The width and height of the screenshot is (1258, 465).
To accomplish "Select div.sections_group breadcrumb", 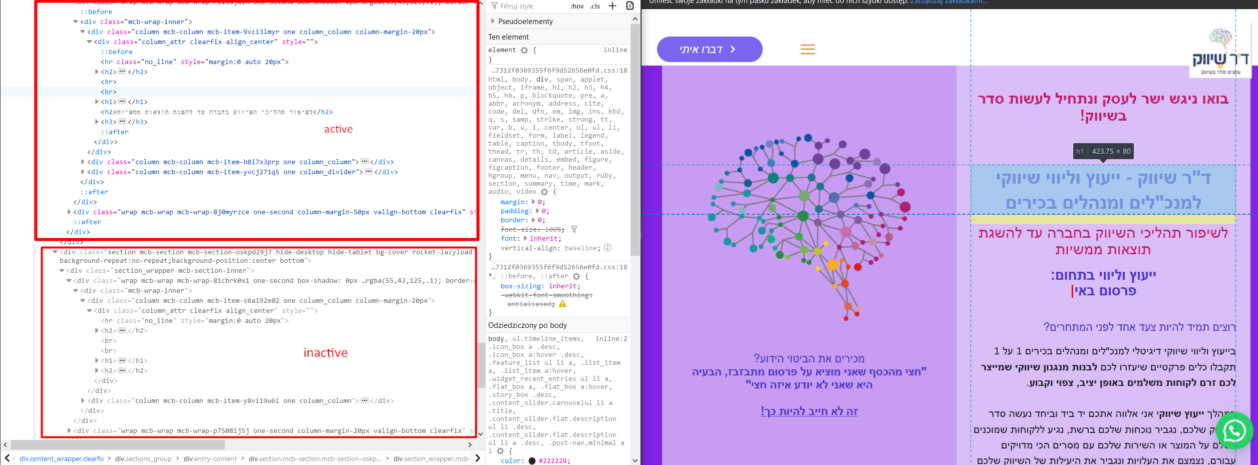I will point(143,458).
